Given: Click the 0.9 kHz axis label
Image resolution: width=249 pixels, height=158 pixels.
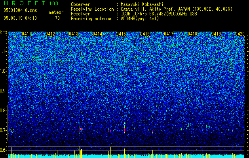Looking at the screenshot, I should click(x=4, y=91).
